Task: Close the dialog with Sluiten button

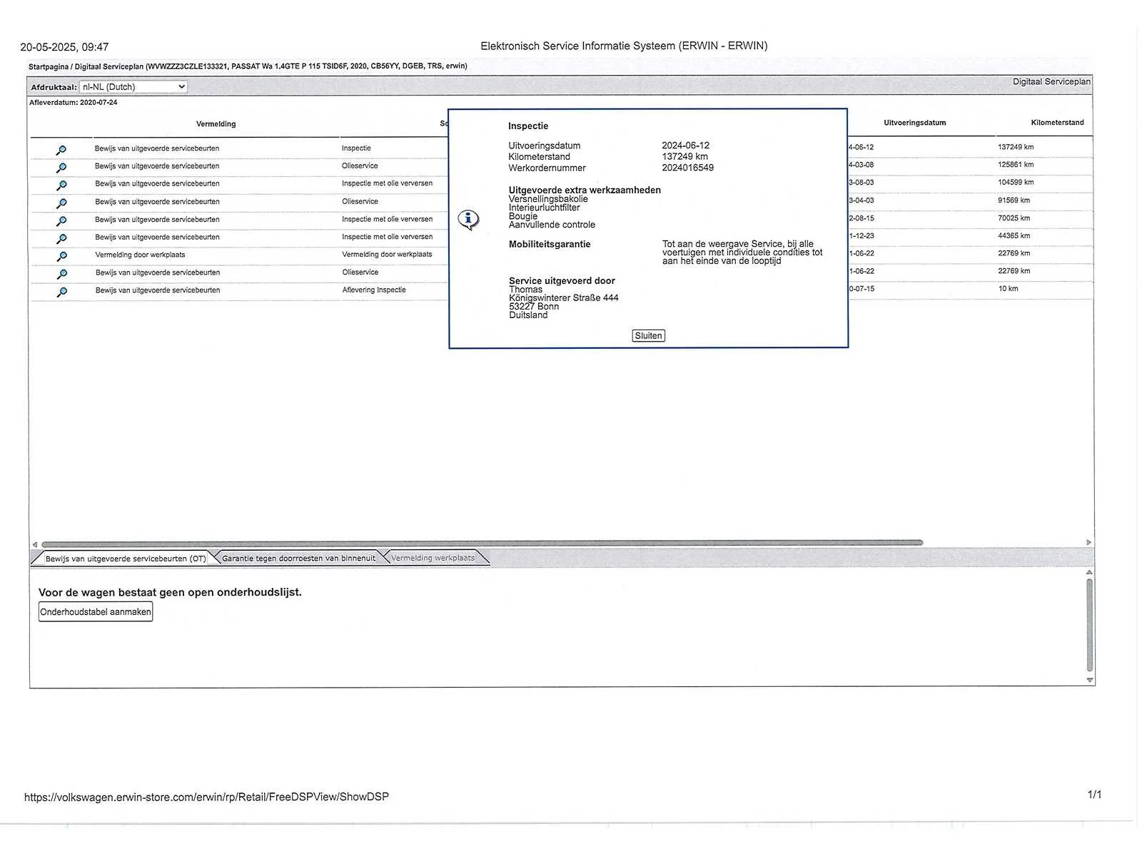Action: tap(648, 336)
